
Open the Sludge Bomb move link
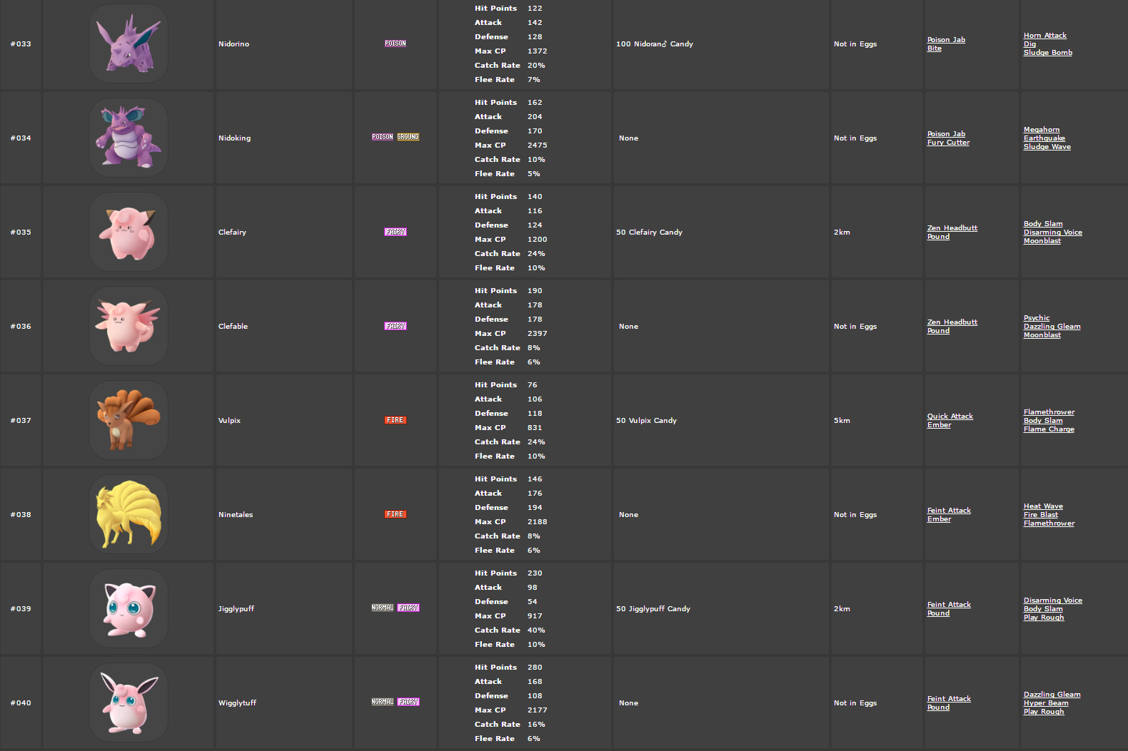1047,52
